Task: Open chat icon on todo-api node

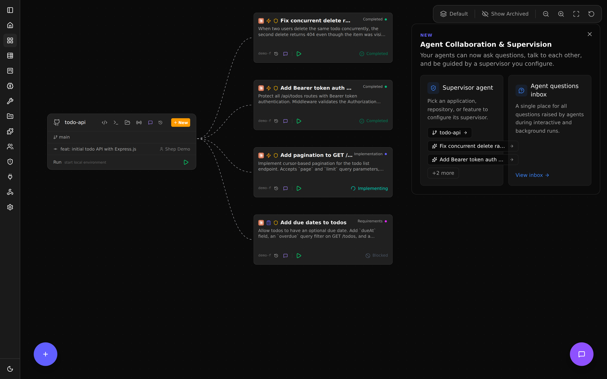Action: [x=150, y=123]
